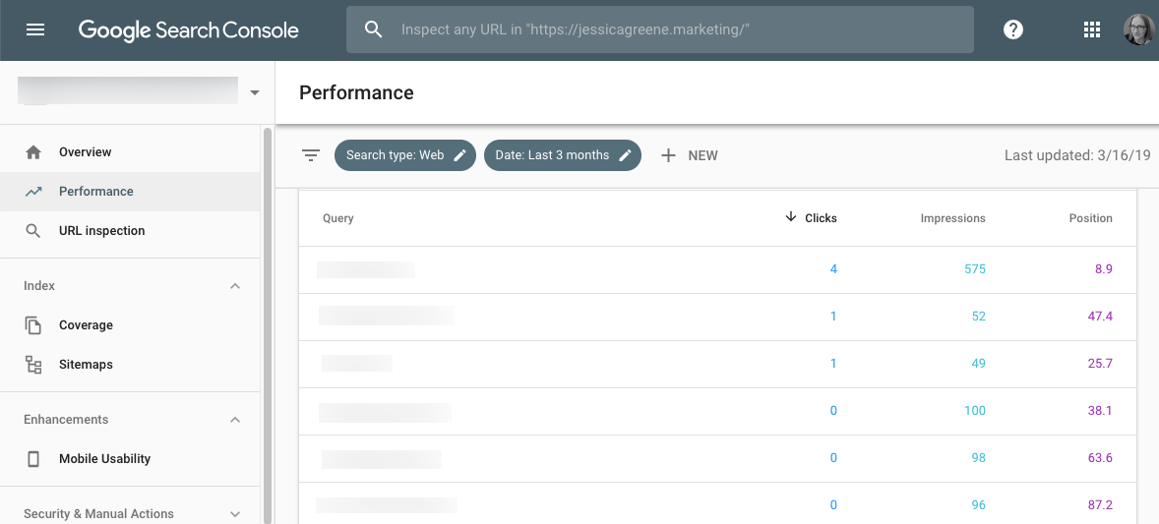Screen dimensions: 1159x524
Task: Collapse the Index section
Action: pos(235,286)
